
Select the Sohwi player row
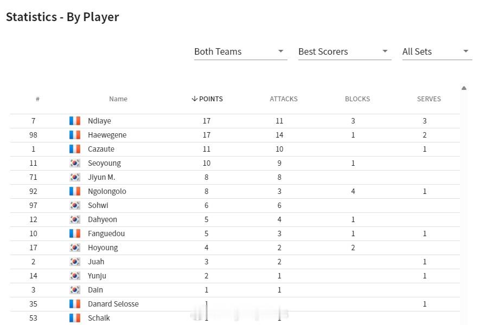(x=235, y=205)
